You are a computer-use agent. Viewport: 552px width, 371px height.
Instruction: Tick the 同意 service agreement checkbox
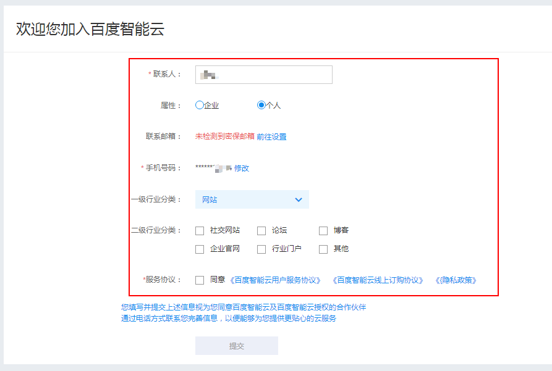pos(200,280)
